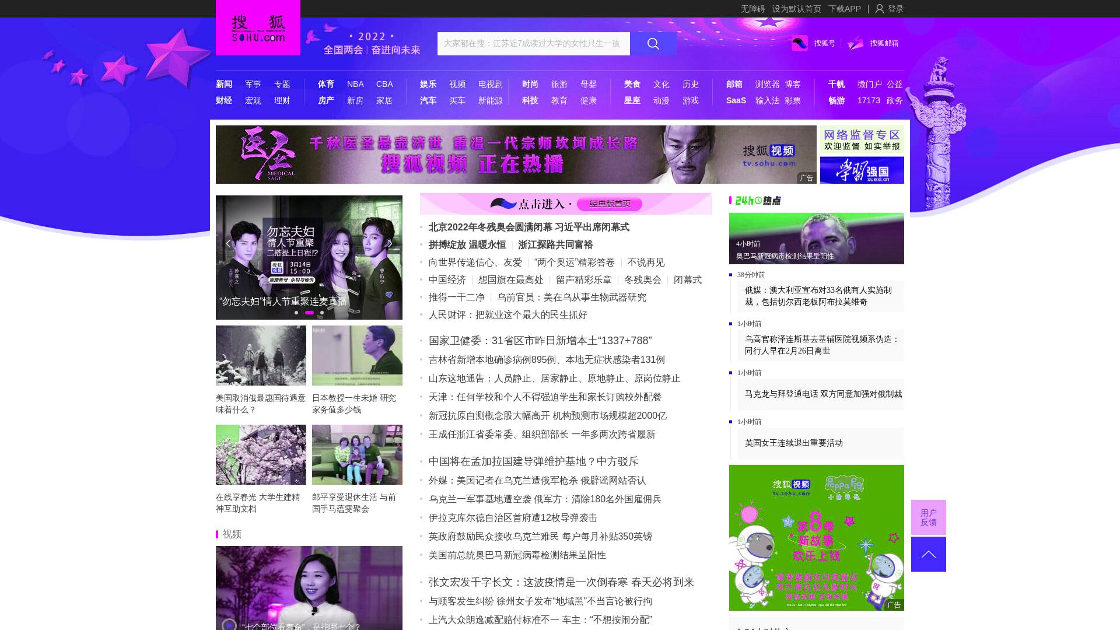Open 伊拉克库尔德自治区 导弹袭击 article

click(513, 518)
